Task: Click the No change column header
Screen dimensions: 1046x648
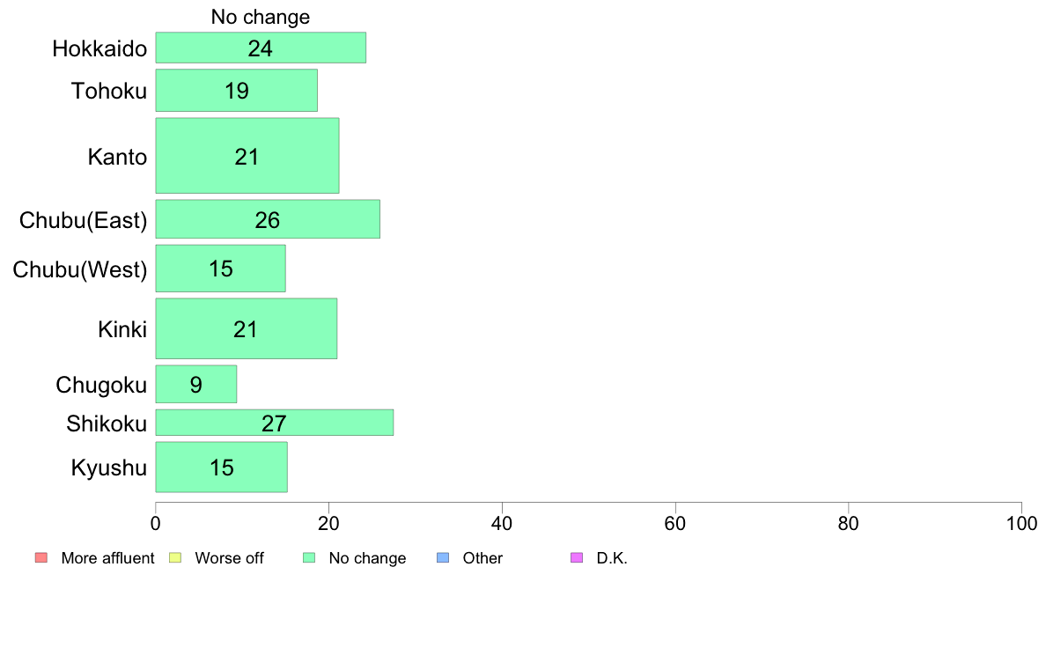Action: 261,17
